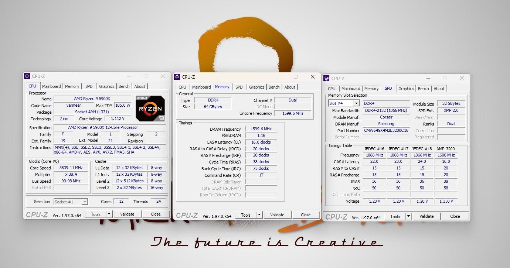The height and width of the screenshot is (268, 510).
Task: Click the FSB:DRAM 1:16 value
Action: click(x=261, y=135)
